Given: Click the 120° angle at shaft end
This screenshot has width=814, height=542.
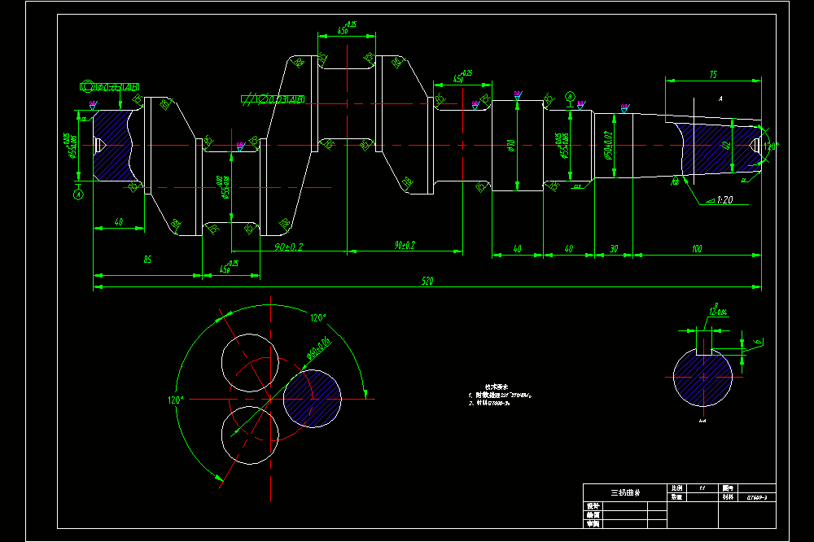Looking at the screenshot, I should click(x=771, y=146).
